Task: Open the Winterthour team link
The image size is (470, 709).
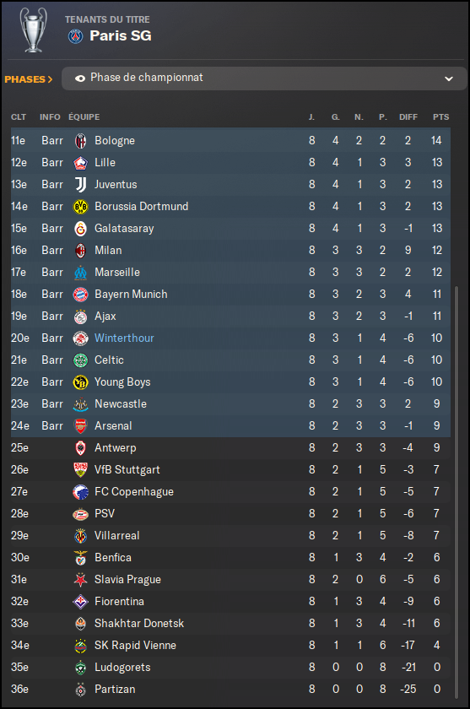Action: coord(124,338)
